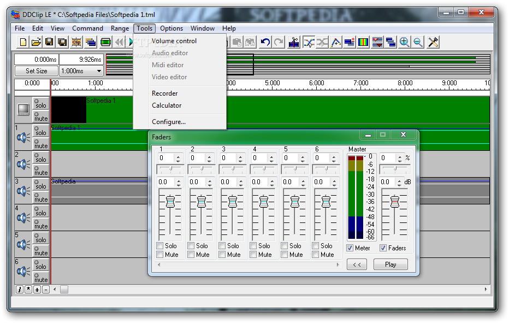Open the Options menu
Image resolution: width=509 pixels, height=323 pixels.
171,28
